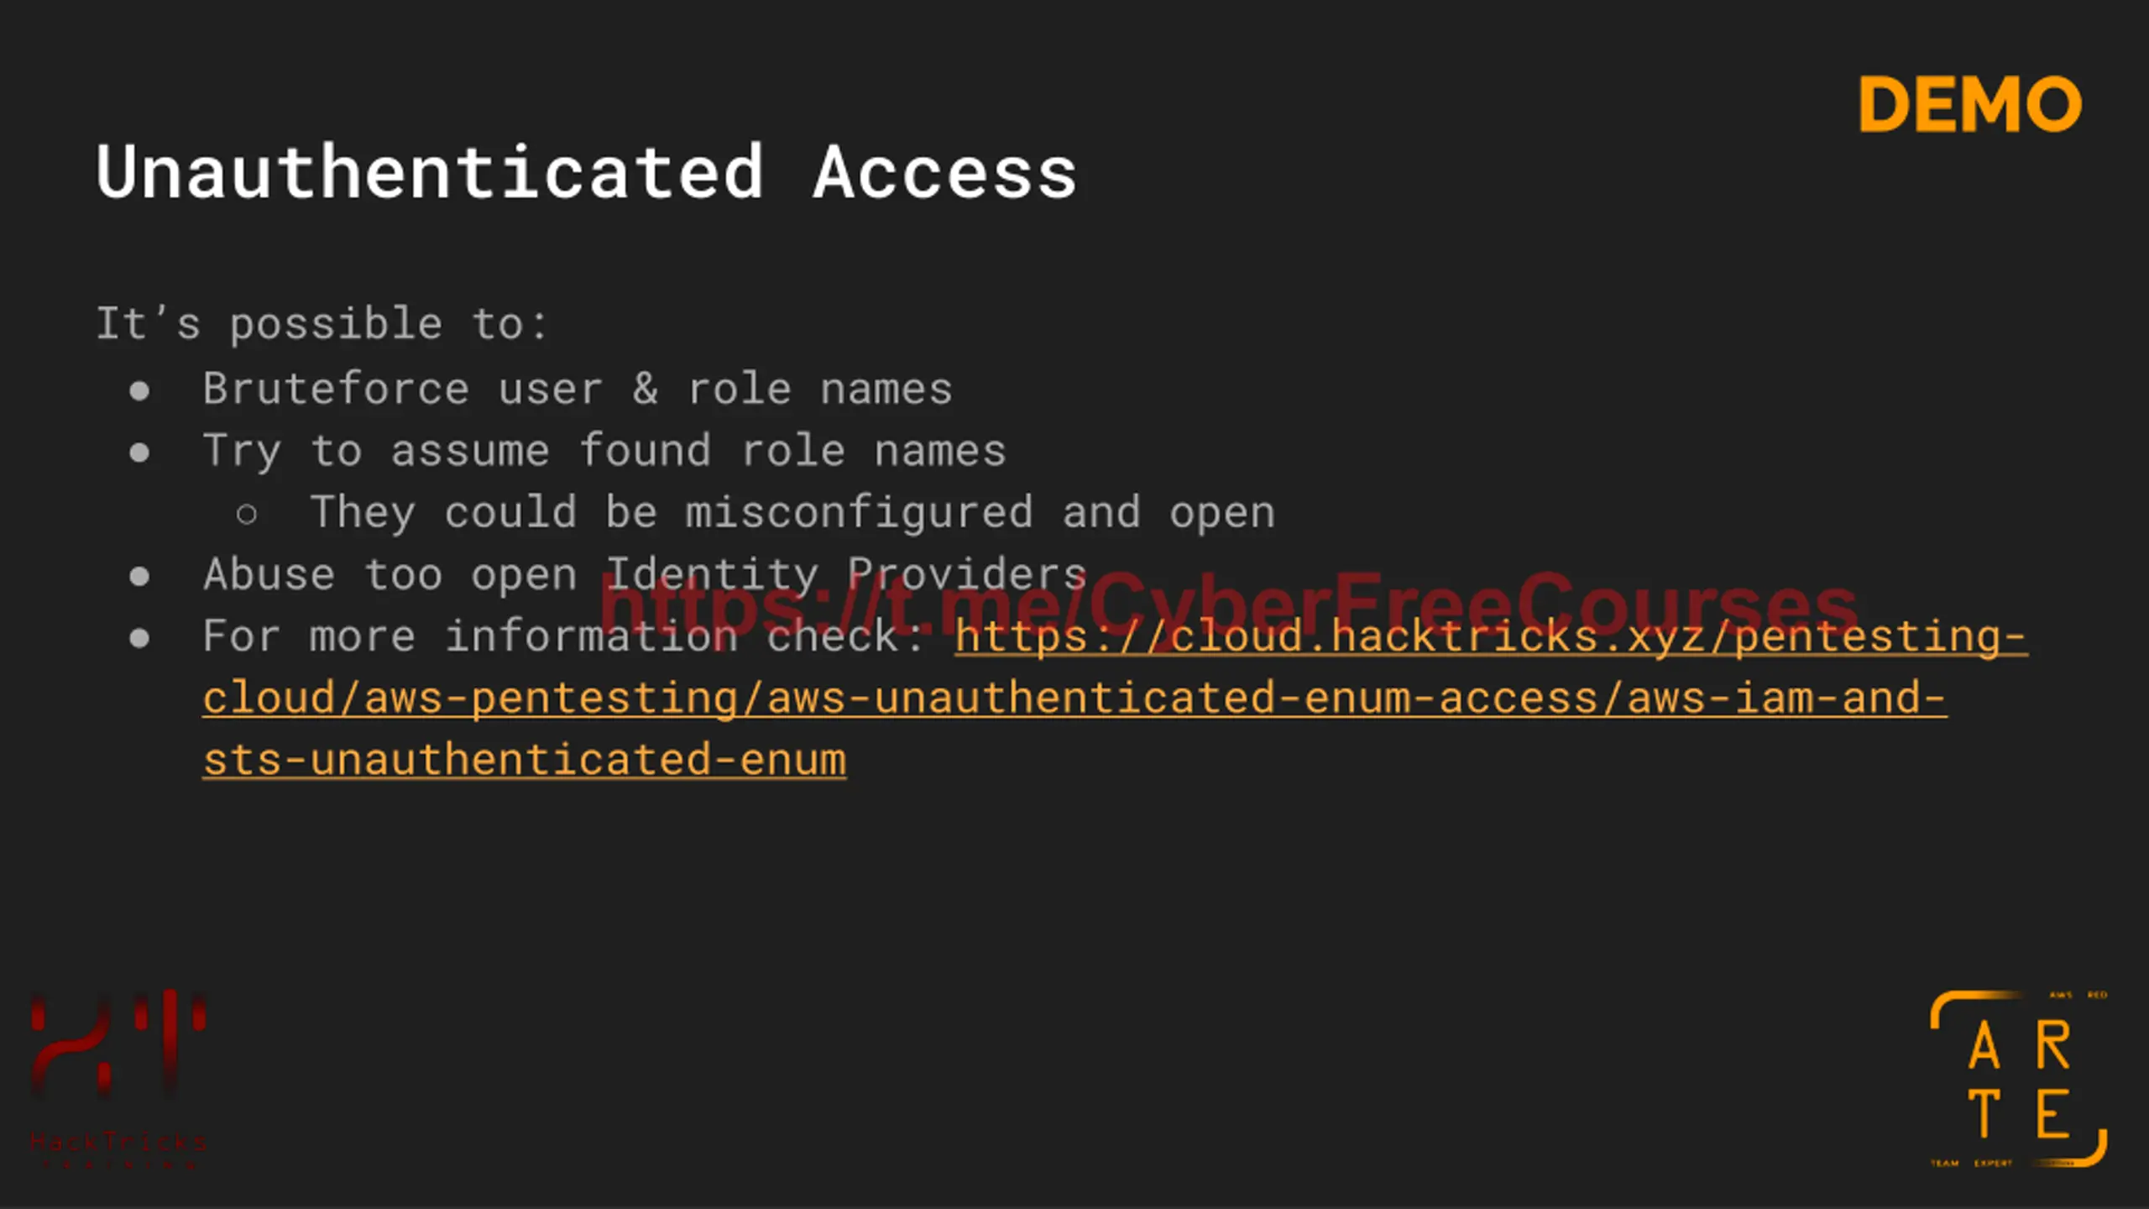Open the cloud.hacktricks.xyz pentesting link

pyautogui.click(x=1491, y=636)
